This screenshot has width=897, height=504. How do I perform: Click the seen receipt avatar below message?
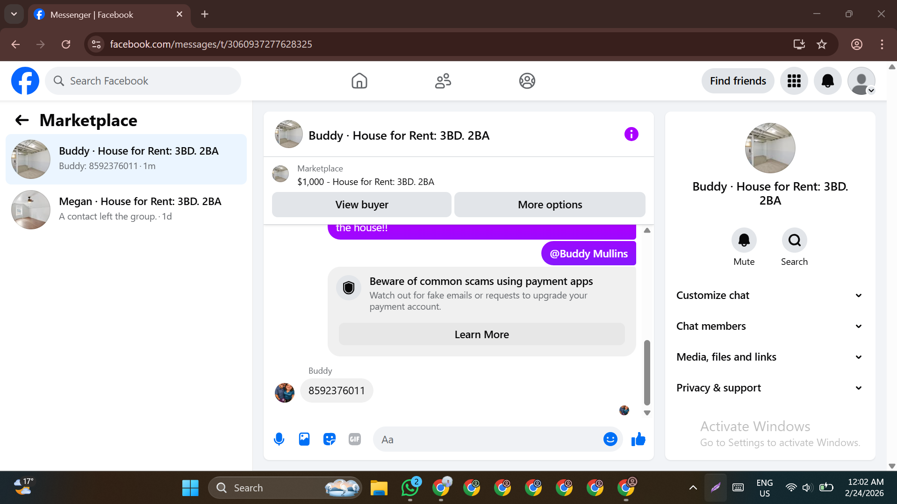624,410
